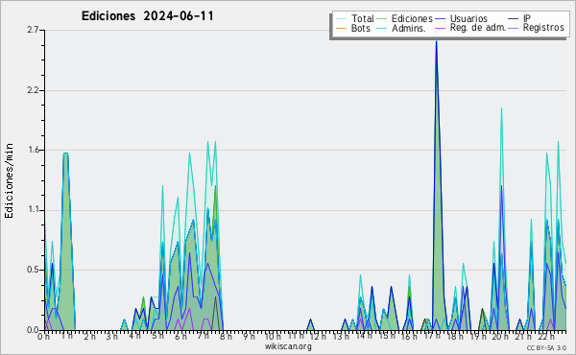Viewport: 576px width, 355px height.
Task: Click the '1 h' x-axis label
Action: 66,336
